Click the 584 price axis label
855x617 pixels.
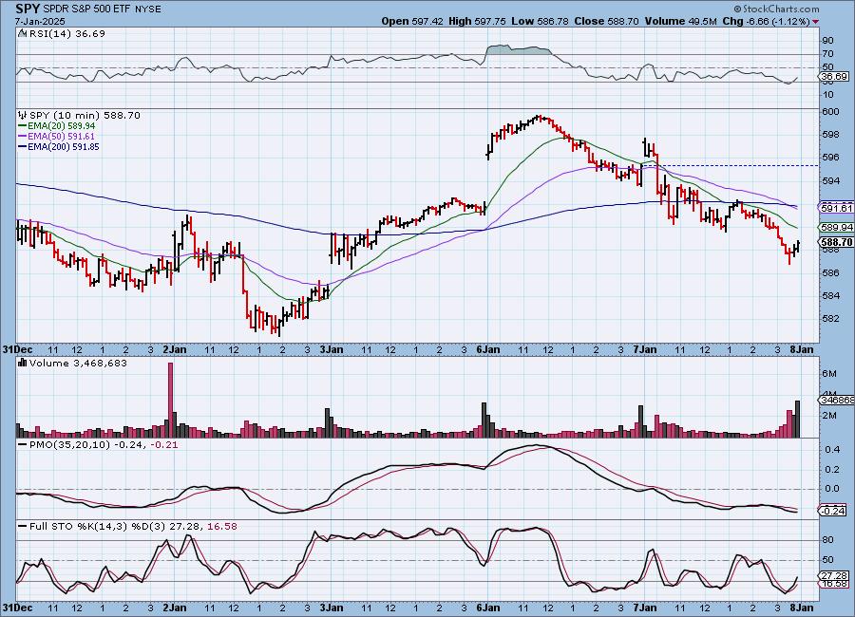830,296
